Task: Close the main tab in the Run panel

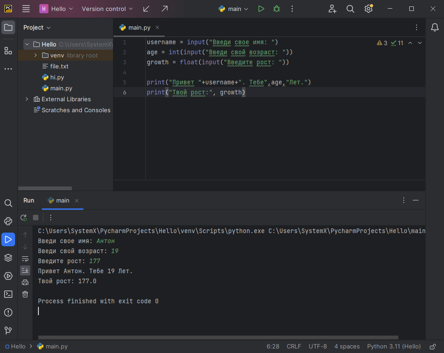Action: 77,201
